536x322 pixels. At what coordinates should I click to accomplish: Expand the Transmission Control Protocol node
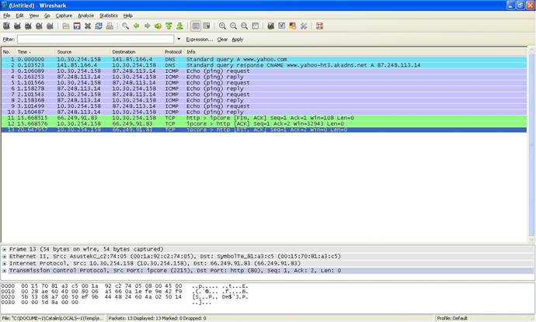[5, 271]
